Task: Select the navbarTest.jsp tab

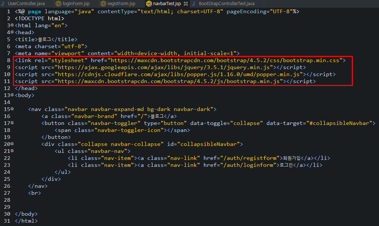Action: pos(167,4)
